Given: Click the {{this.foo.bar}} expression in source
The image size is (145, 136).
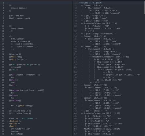Looking at the screenshot, I should 18,59.
